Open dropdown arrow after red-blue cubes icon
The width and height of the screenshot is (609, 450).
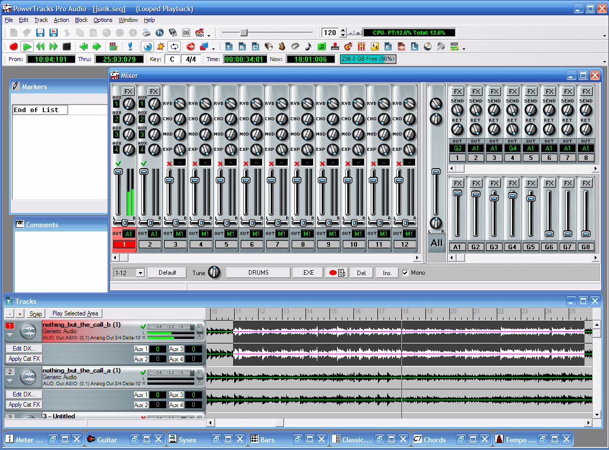[213, 49]
